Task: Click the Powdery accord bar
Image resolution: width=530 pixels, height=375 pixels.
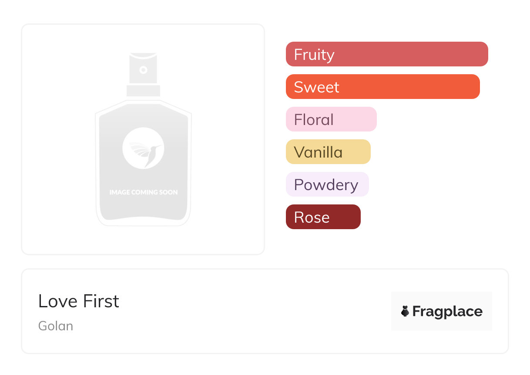Action: [x=327, y=184]
